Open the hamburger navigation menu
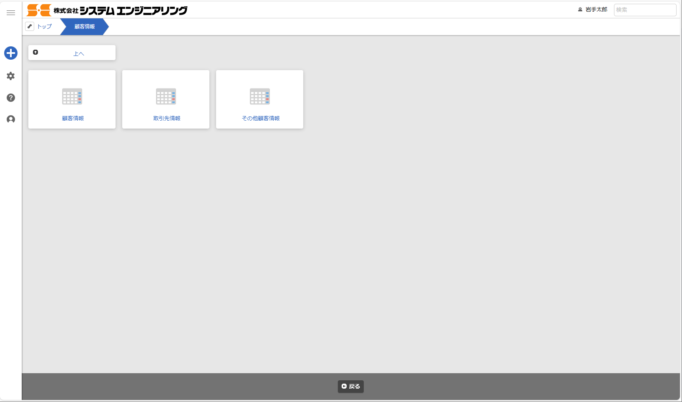The image size is (682, 402). coord(11,13)
